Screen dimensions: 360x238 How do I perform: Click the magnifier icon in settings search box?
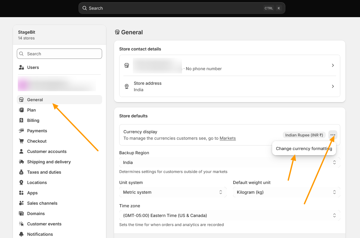pyautogui.click(x=21, y=54)
